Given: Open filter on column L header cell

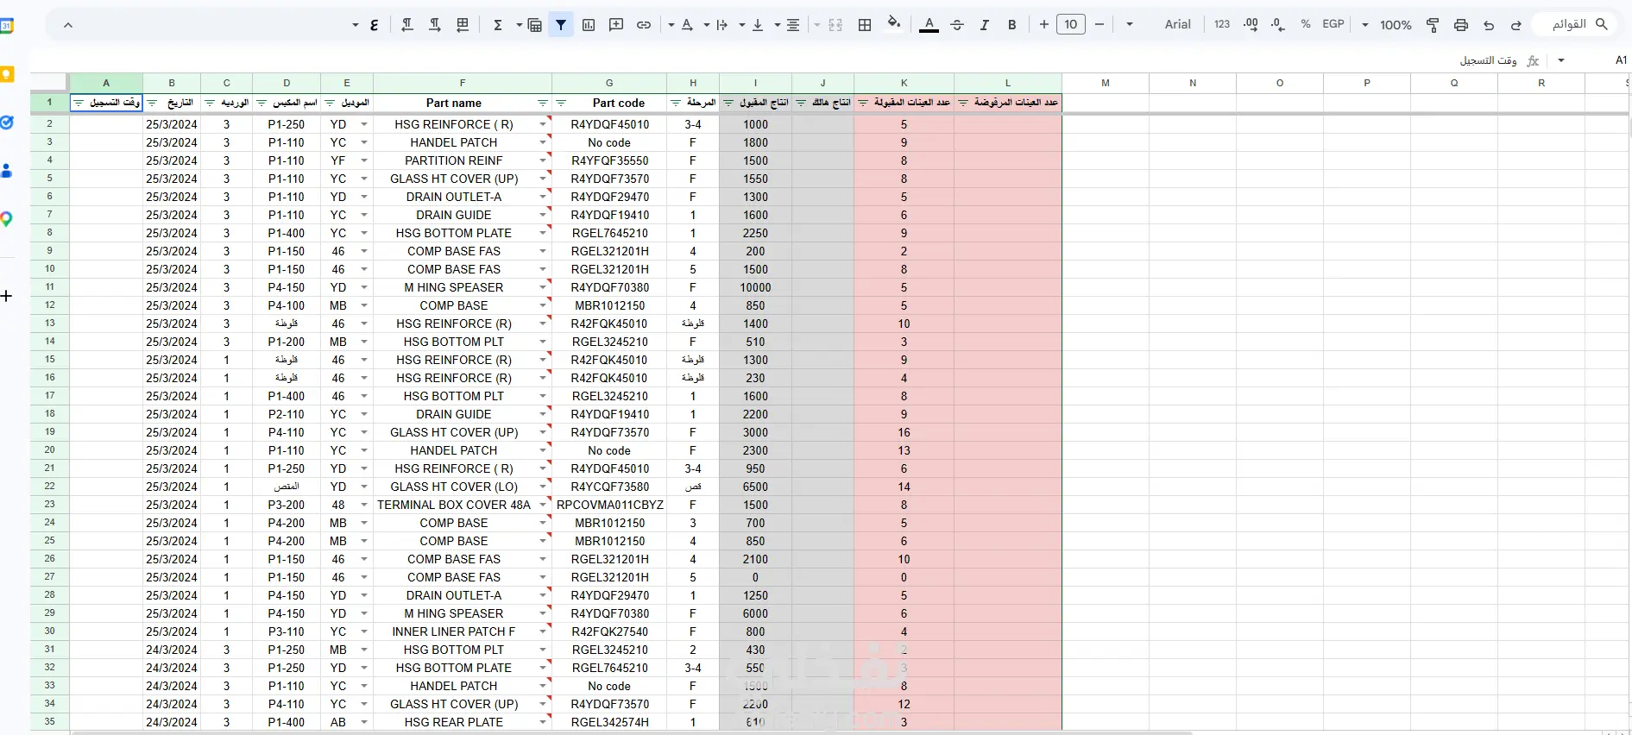Looking at the screenshot, I should pyautogui.click(x=963, y=103).
